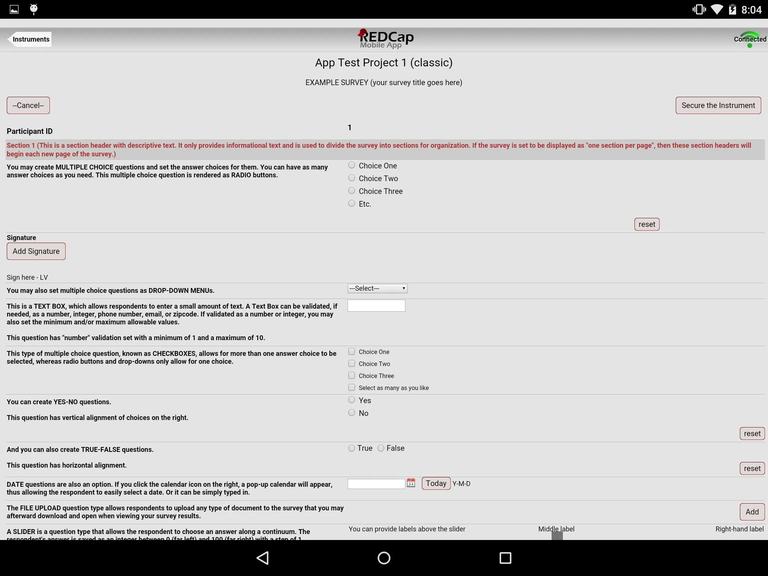Tap the Android debug notification icon
768x576 pixels.
[34, 9]
